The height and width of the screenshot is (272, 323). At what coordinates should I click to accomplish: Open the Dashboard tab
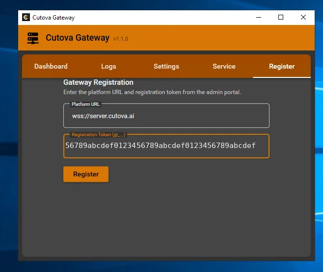pyautogui.click(x=51, y=66)
